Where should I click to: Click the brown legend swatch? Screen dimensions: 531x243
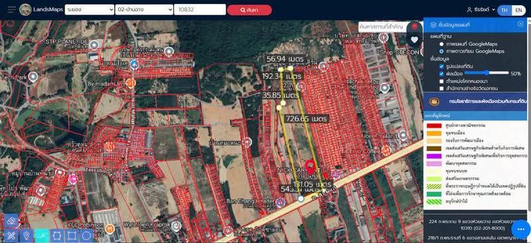pyautogui.click(x=434, y=148)
